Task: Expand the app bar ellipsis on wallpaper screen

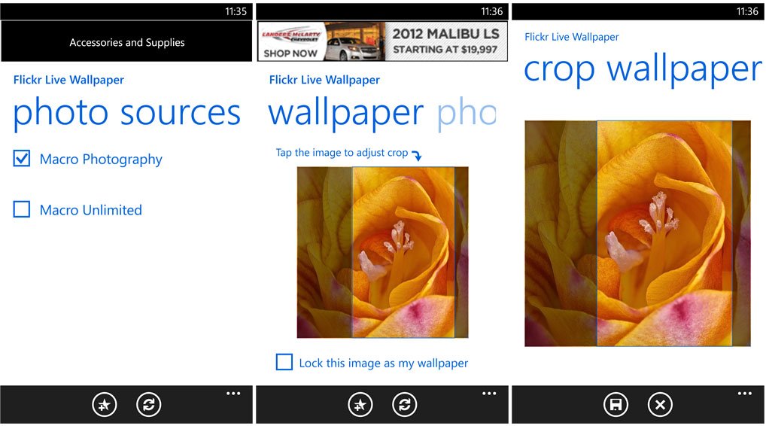Action: (x=489, y=394)
